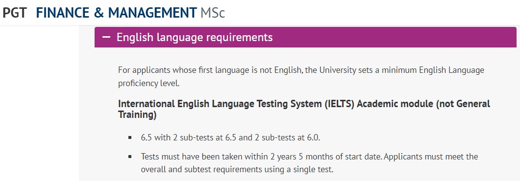Click the second square bullet marker
This screenshot has width=520, height=181.
pos(130,156)
